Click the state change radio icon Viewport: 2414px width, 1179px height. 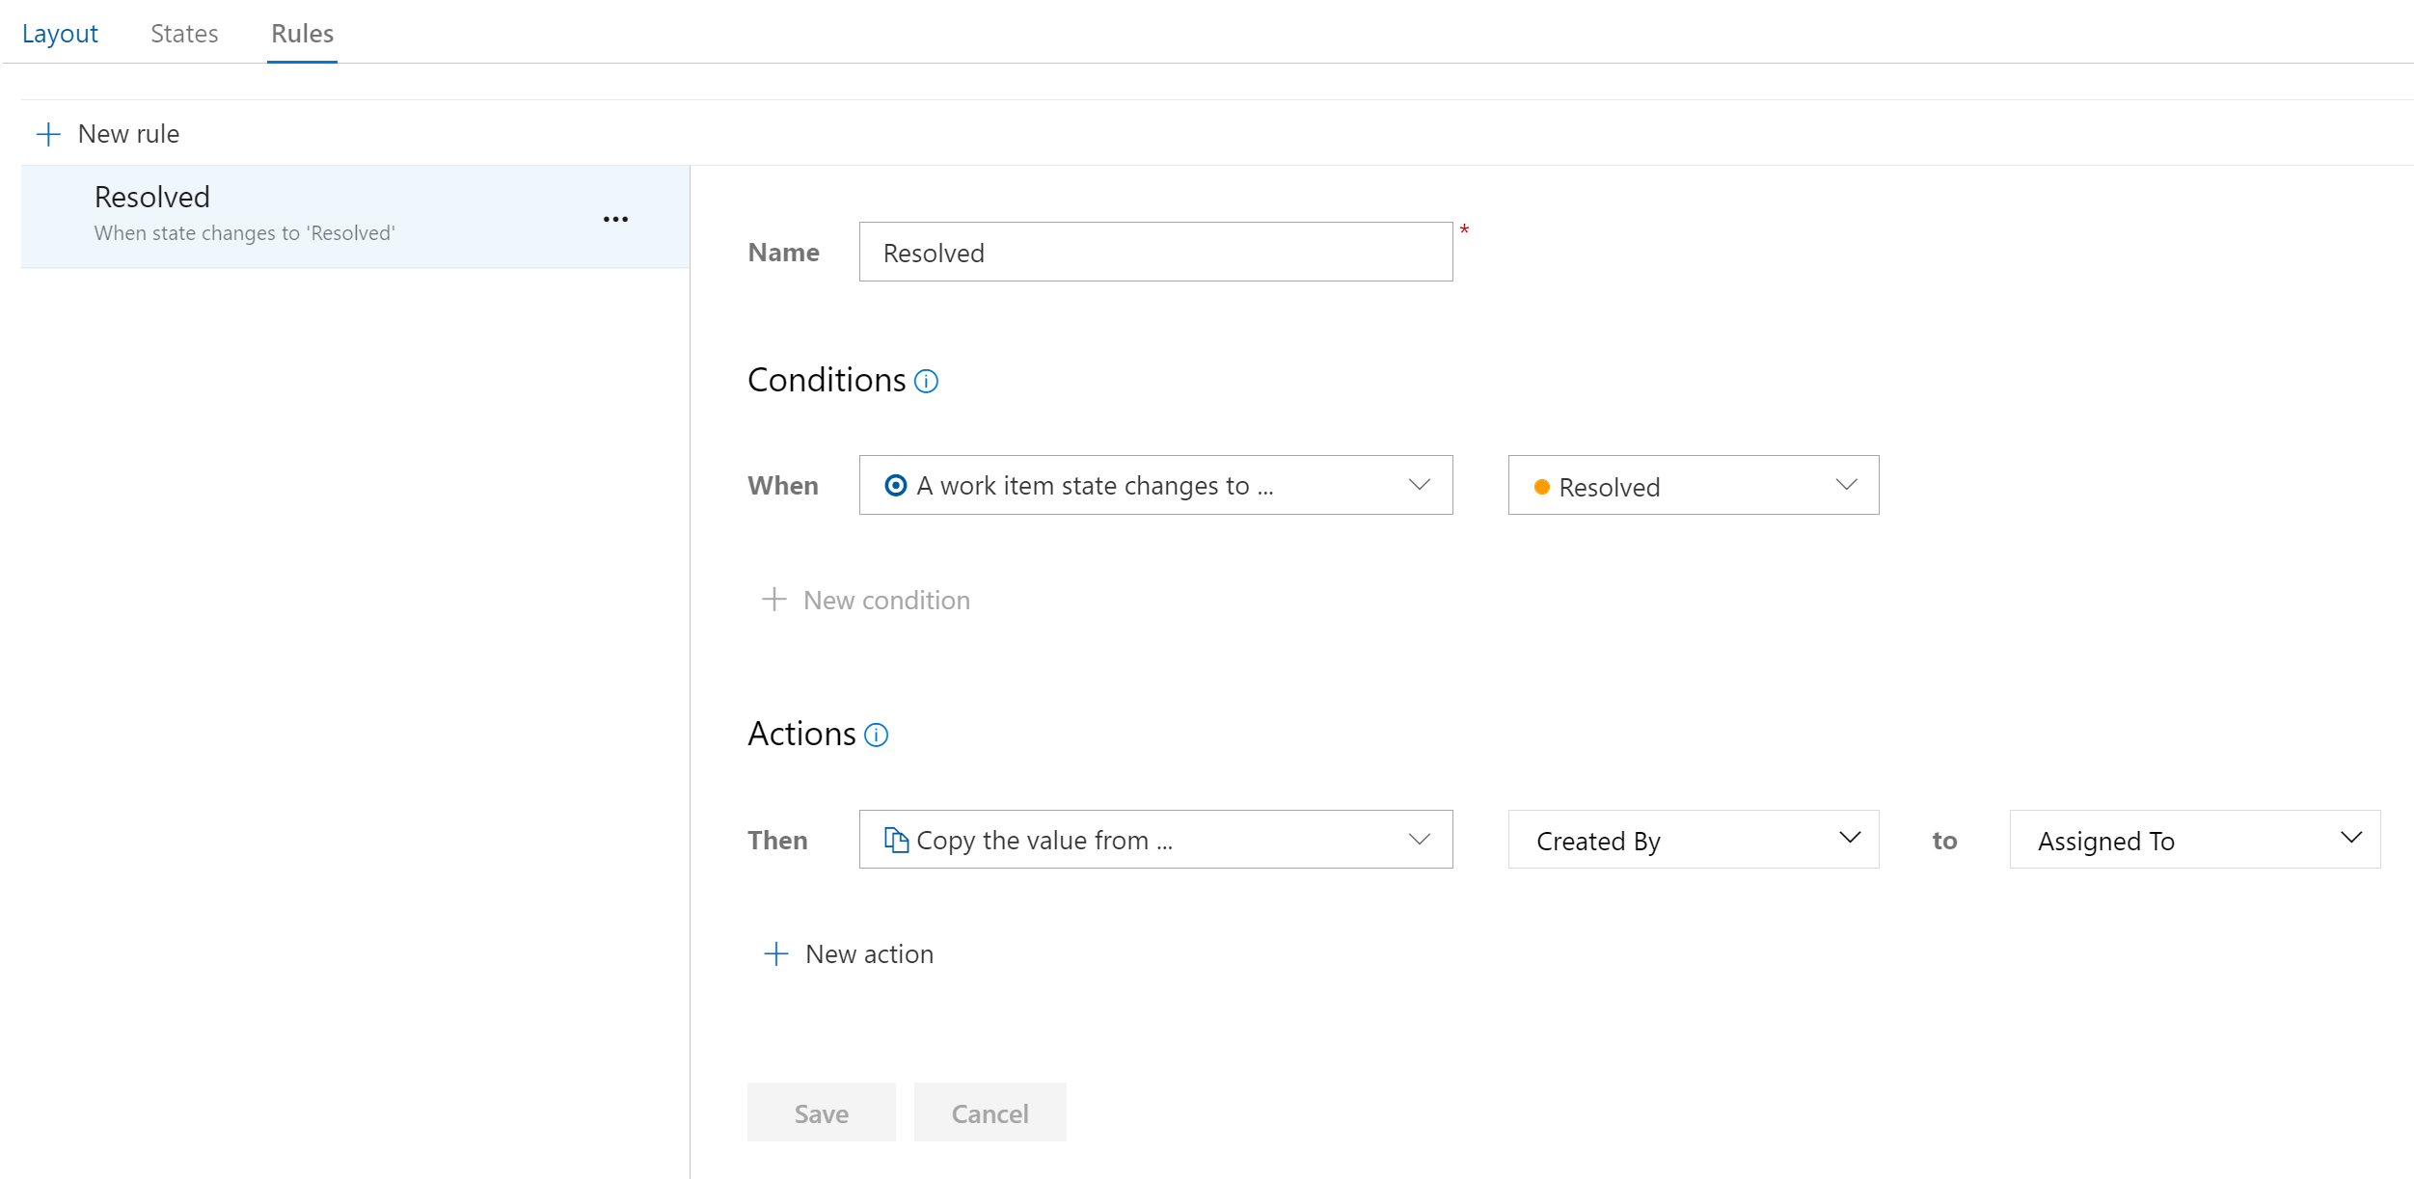pos(895,486)
